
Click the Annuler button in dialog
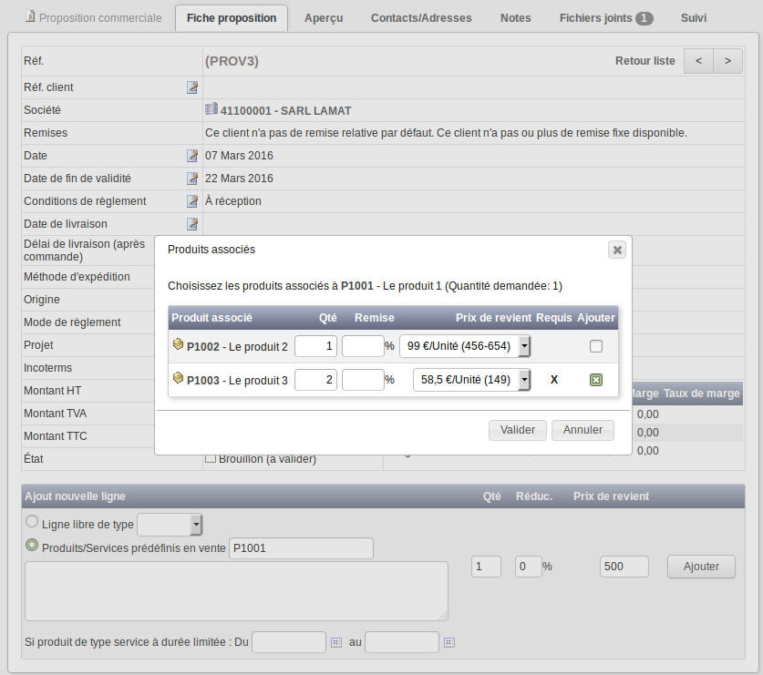[x=583, y=430]
